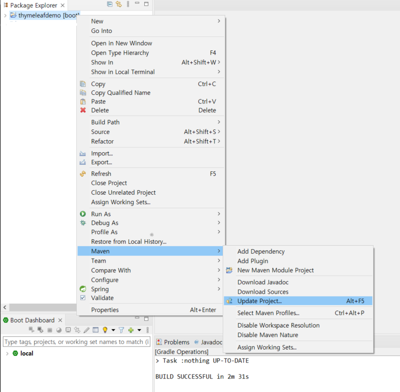Choose Add Dependency from Maven submenu
Image resolution: width=400 pixels, height=392 pixels.
pyautogui.click(x=298, y=252)
